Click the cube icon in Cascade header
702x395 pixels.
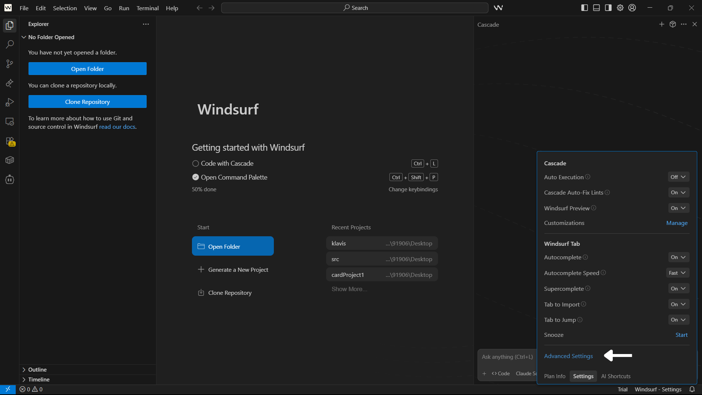pos(673,24)
